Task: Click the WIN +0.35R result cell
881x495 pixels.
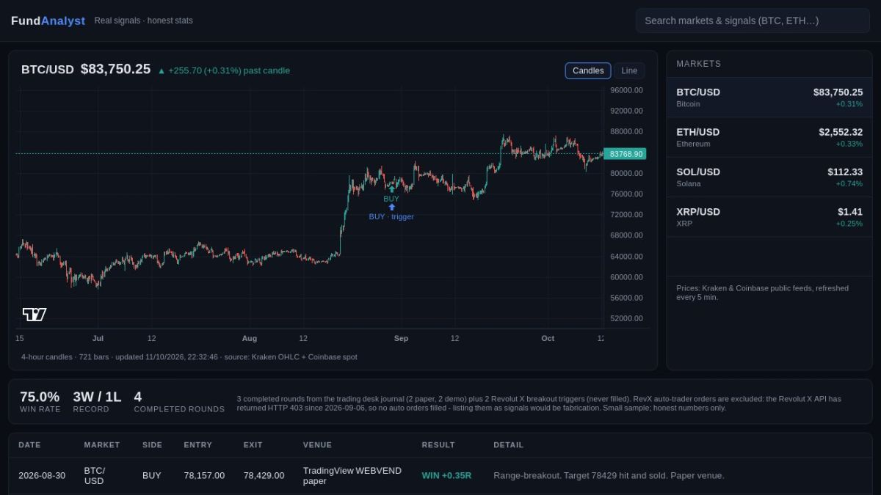Action: pos(446,475)
